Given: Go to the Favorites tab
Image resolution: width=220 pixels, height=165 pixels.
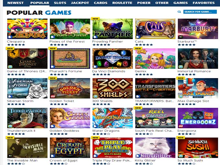Looking at the screenshot, I should tap(203, 3).
